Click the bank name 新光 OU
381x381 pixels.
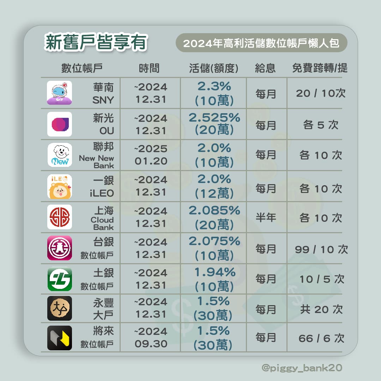click(103, 124)
